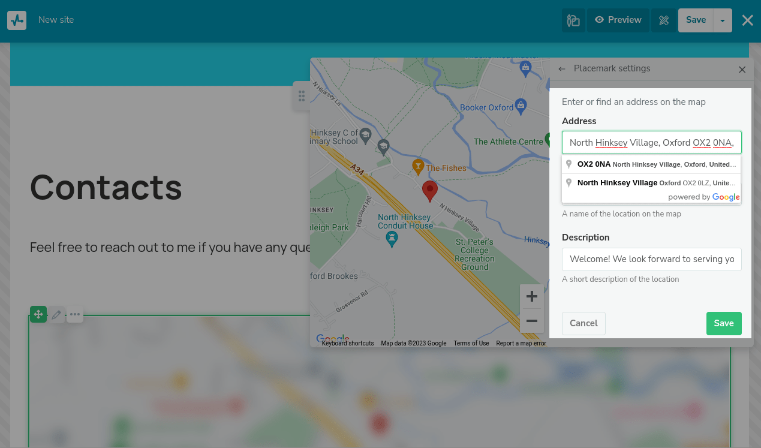761x448 pixels.
Task: Click the green Save placemark button
Action: [x=723, y=323]
